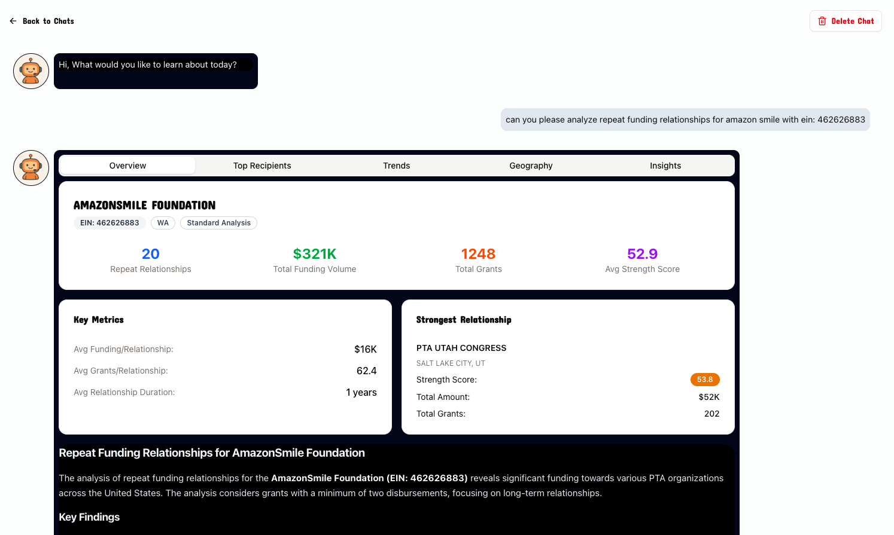The width and height of the screenshot is (894, 535).
Task: Open the Trends tab
Action: (397, 166)
